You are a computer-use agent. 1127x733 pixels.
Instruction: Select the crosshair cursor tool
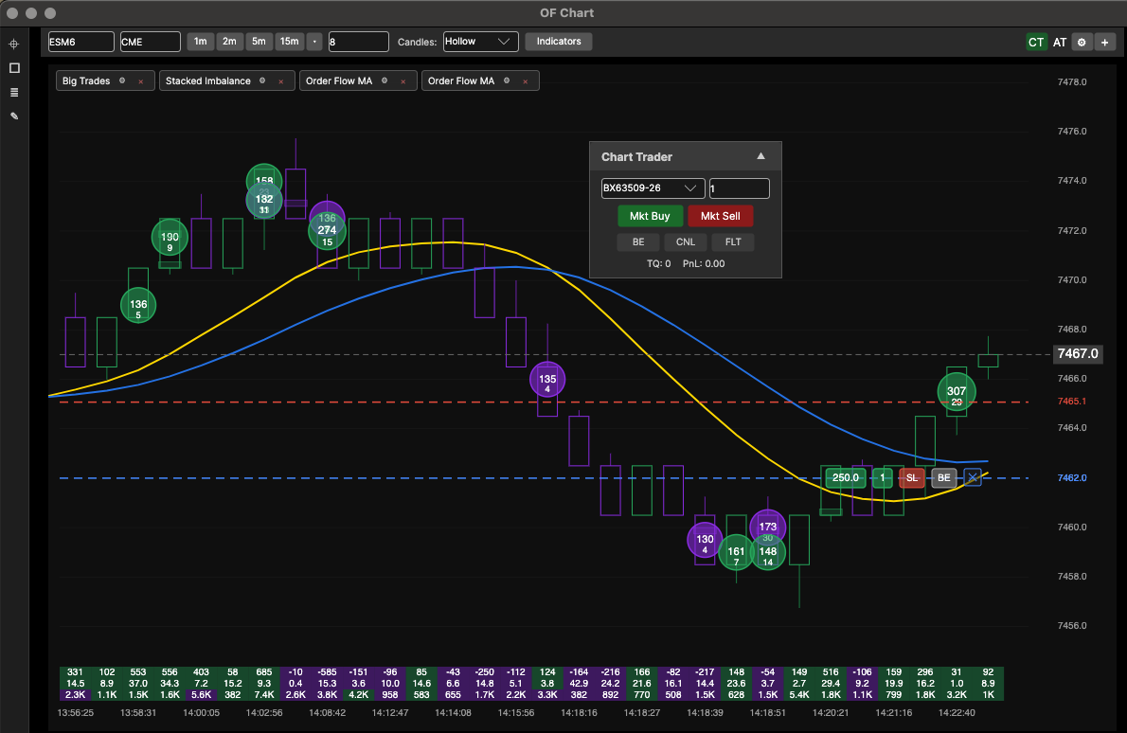pyautogui.click(x=13, y=44)
